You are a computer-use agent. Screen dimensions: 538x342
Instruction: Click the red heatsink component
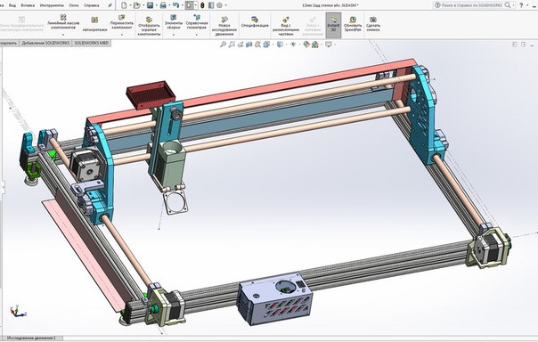151,94
